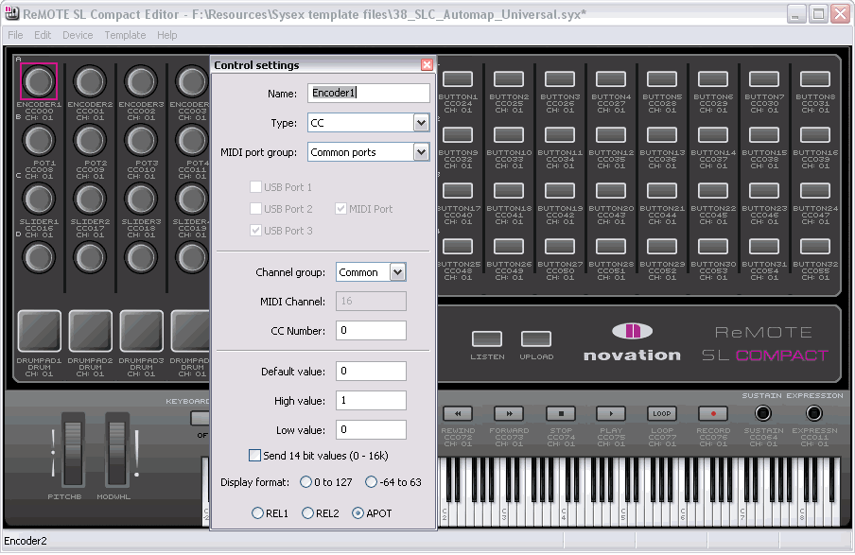
Task: Toggle the USB Port 3 checkbox
Action: pyautogui.click(x=255, y=231)
